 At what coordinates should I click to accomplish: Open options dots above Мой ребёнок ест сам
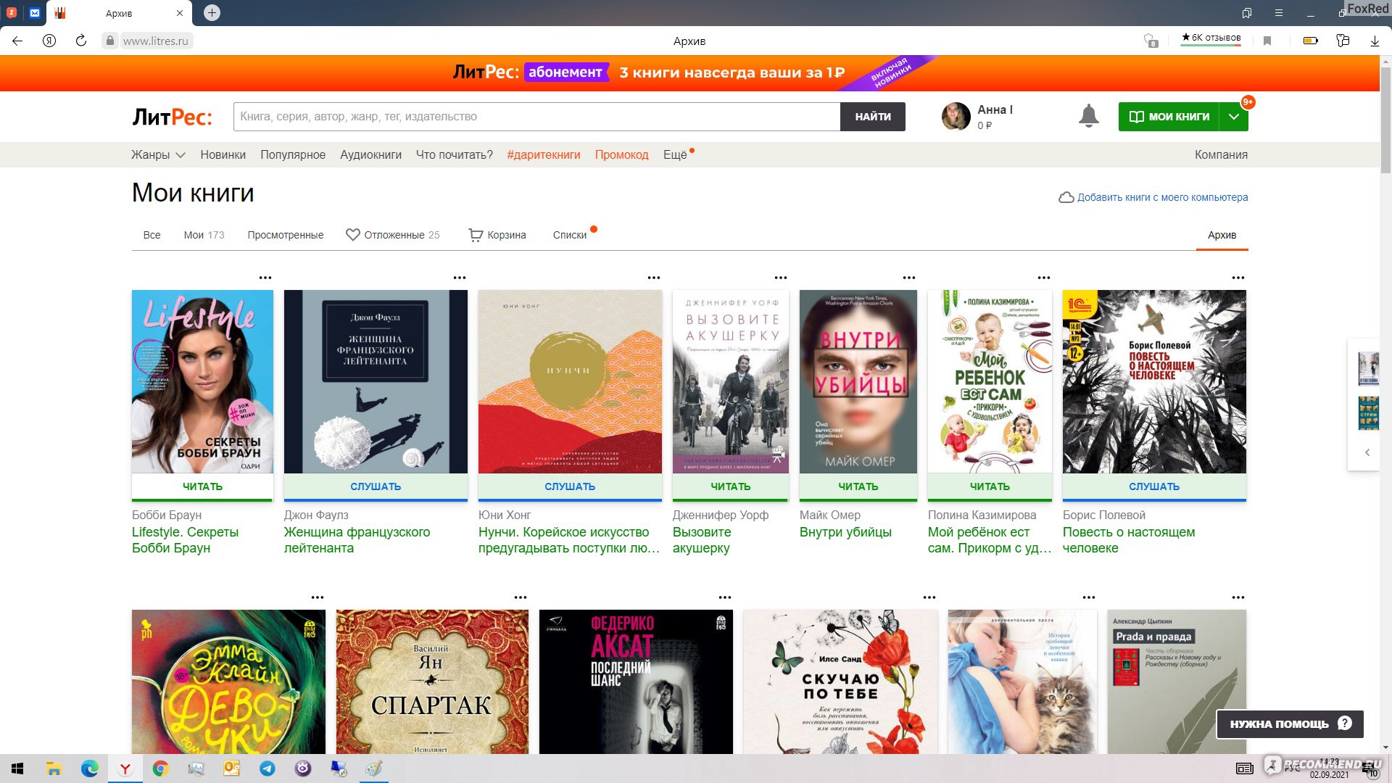(1044, 278)
